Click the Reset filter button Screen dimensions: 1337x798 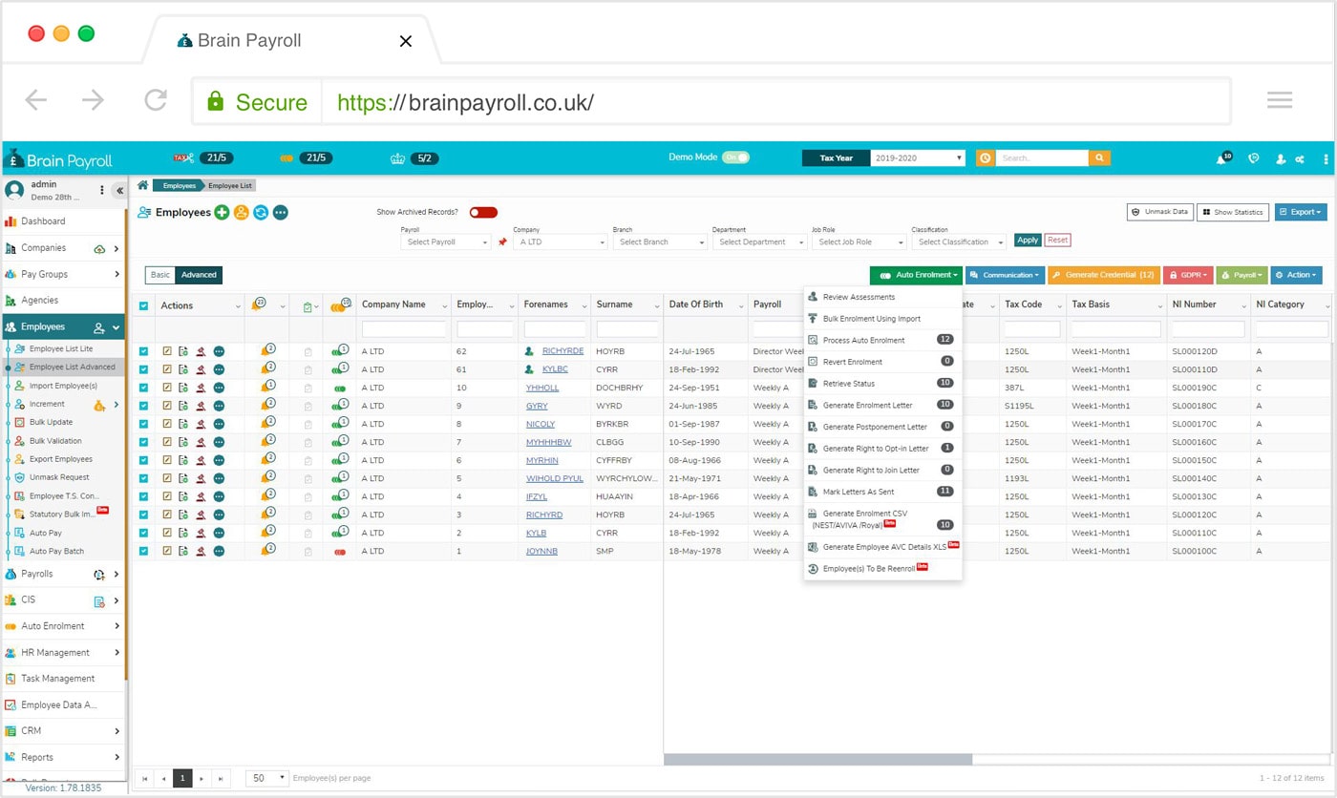[1057, 241]
